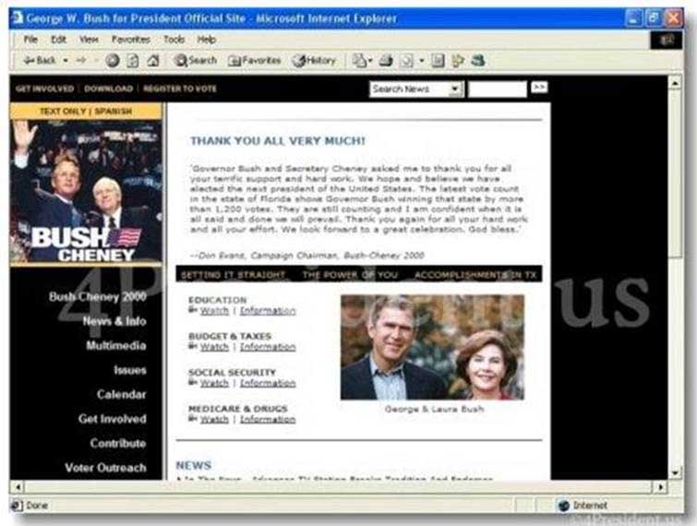Click the search text input field
Viewport: 697px width, 526px height.
tap(498, 89)
